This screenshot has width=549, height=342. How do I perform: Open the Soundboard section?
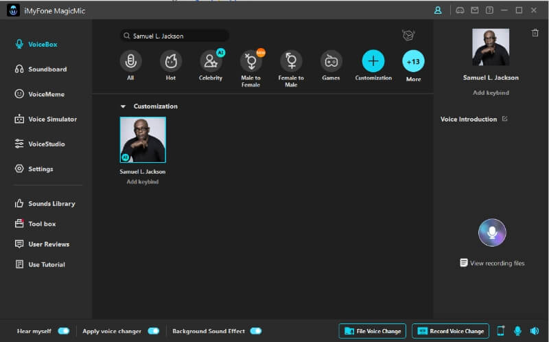click(40, 69)
